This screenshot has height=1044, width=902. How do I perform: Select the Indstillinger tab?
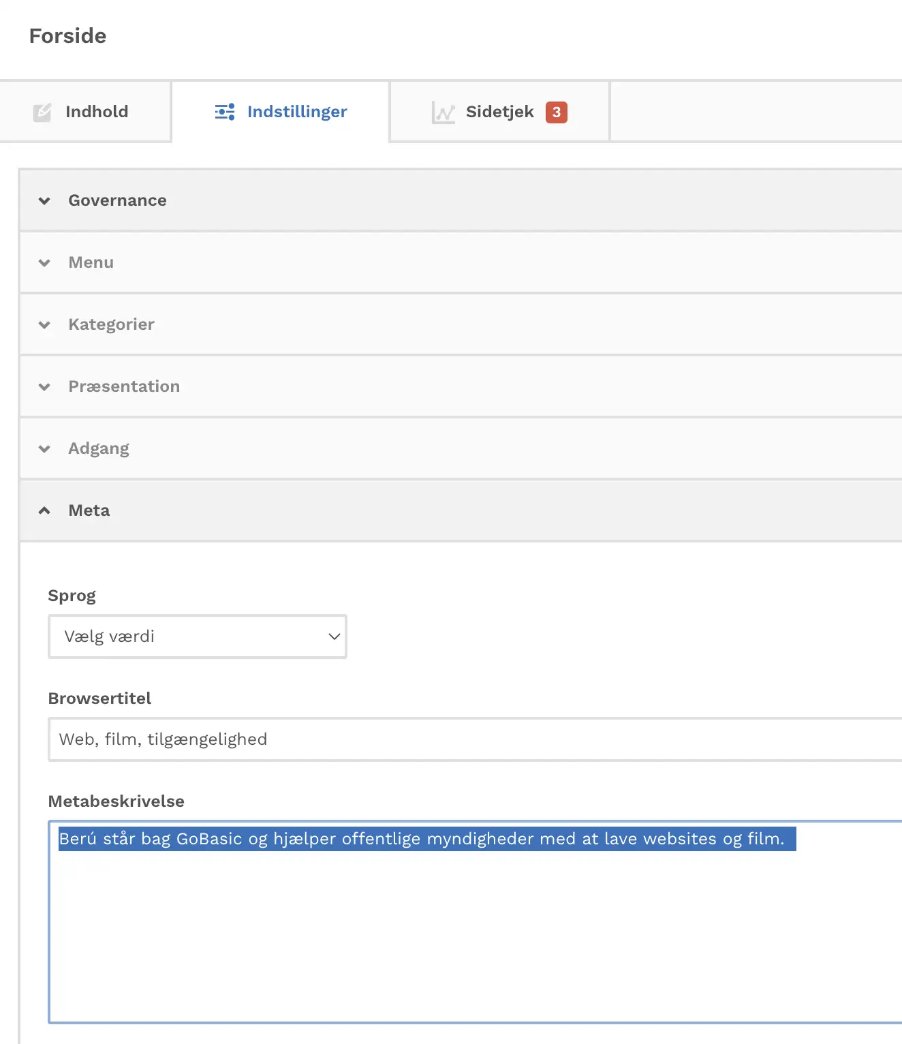click(281, 112)
